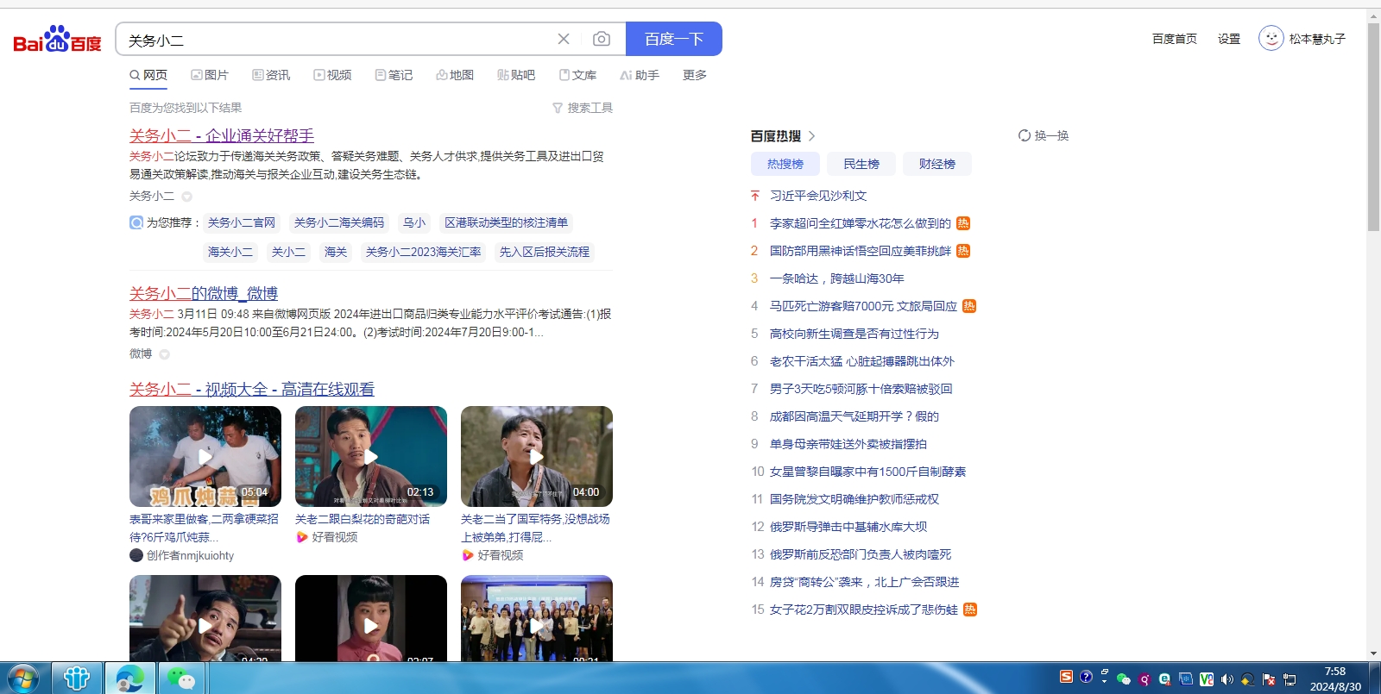1381x694 pixels.
Task: Click suggestion 区港联动类型的核注清单
Action: tap(507, 222)
